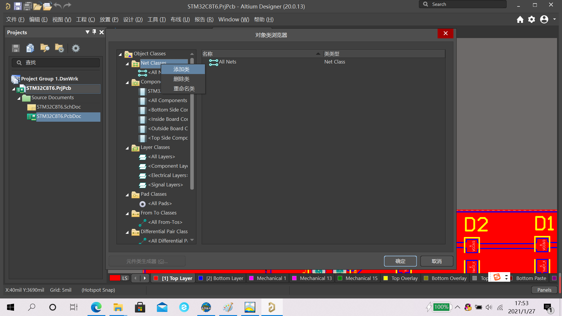The image size is (562, 316).
Task: Click the Compile project icon in Projects panel
Action: pyautogui.click(x=30, y=48)
